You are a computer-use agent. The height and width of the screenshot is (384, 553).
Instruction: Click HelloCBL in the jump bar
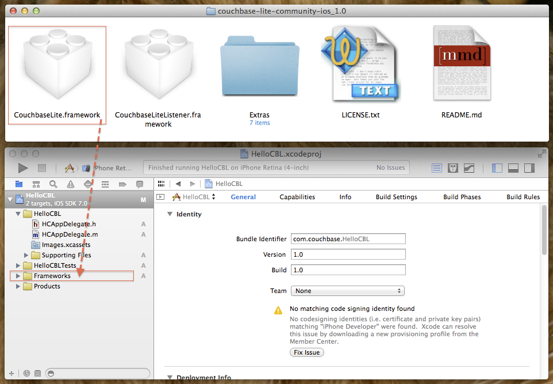pos(224,184)
